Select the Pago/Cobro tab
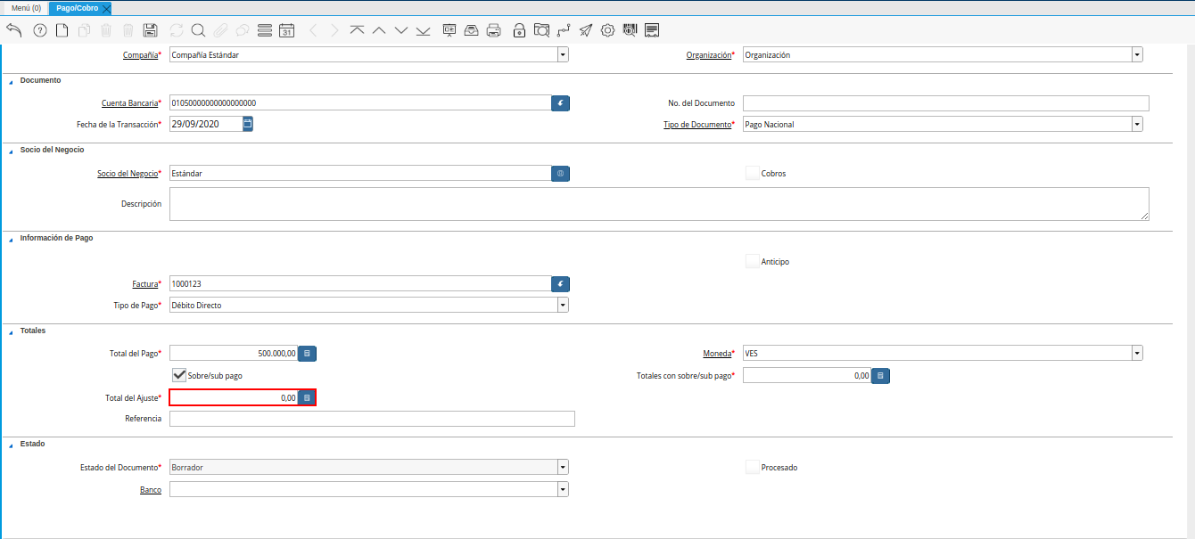 click(x=77, y=8)
